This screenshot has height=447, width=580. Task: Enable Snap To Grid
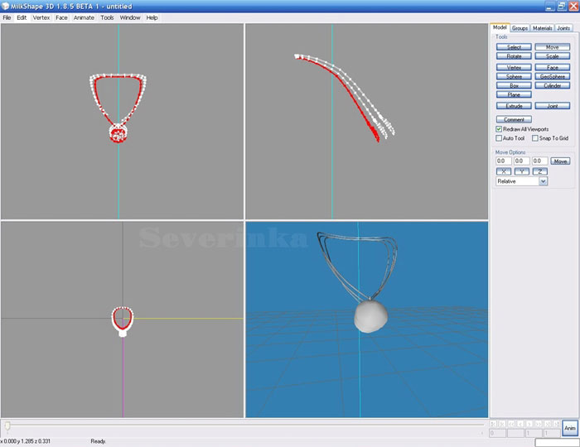(535, 138)
